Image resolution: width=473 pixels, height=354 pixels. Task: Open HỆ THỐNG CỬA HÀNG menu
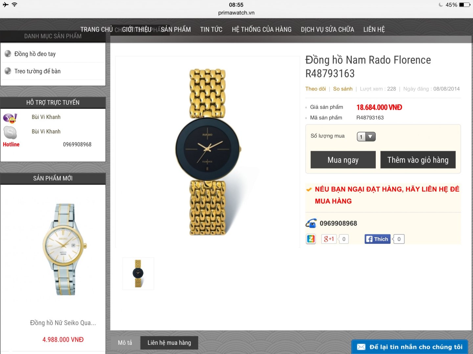261,29
